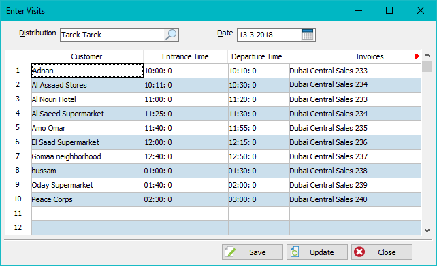This screenshot has width=437, height=266.
Task: Select the Al Assaad Stores customer cell
Action: pyautogui.click(x=87, y=85)
